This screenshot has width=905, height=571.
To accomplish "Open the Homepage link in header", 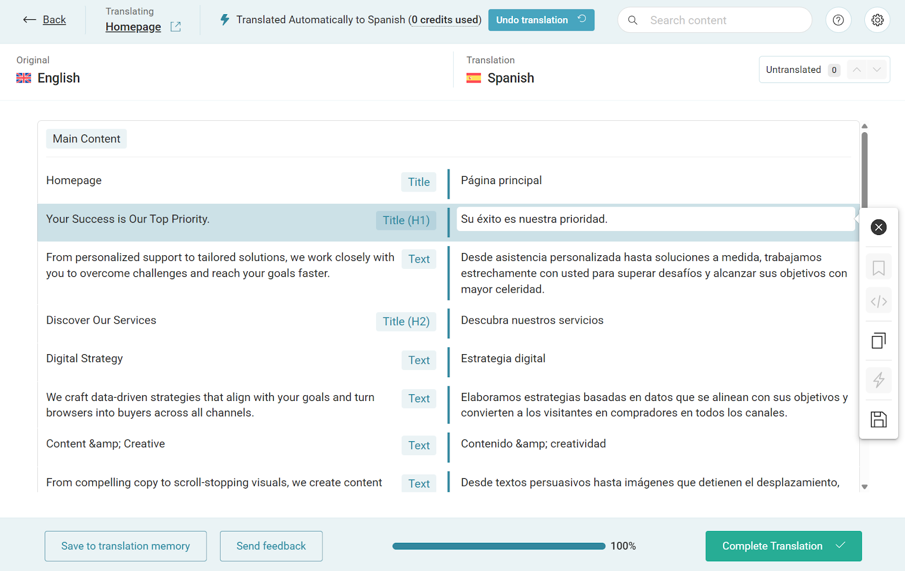I will pyautogui.click(x=133, y=27).
